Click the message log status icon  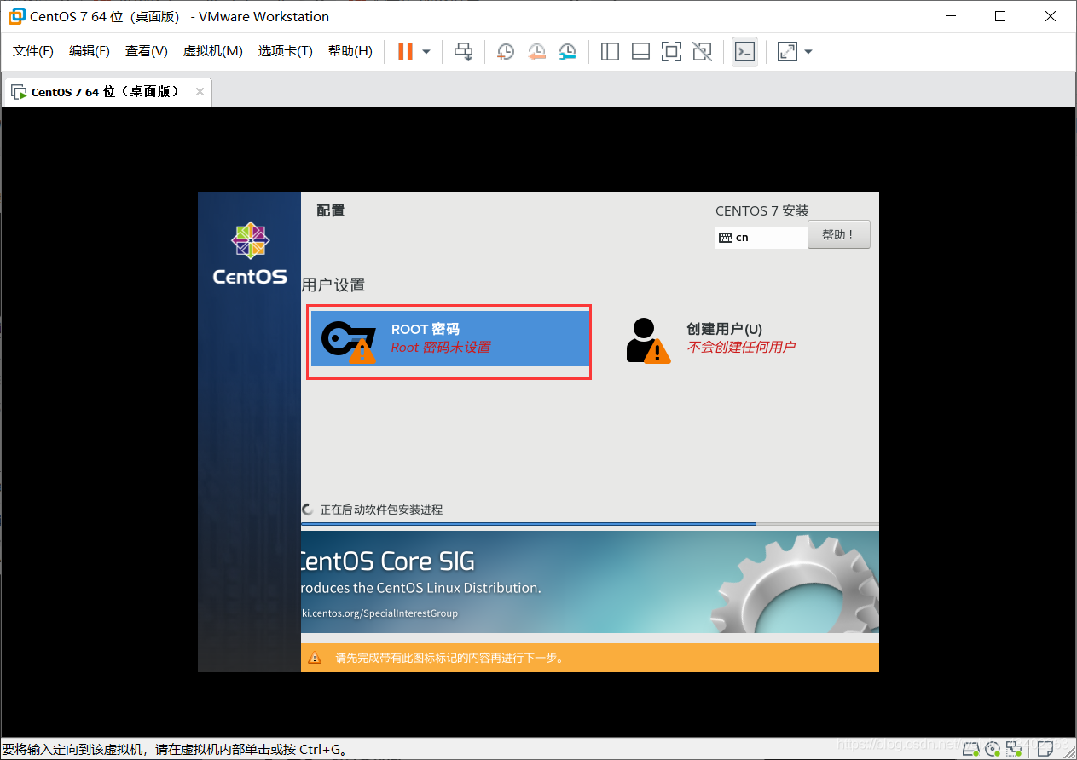coord(1046,748)
